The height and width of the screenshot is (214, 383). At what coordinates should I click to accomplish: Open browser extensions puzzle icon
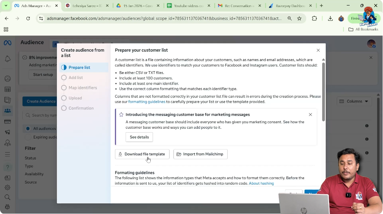point(314,18)
